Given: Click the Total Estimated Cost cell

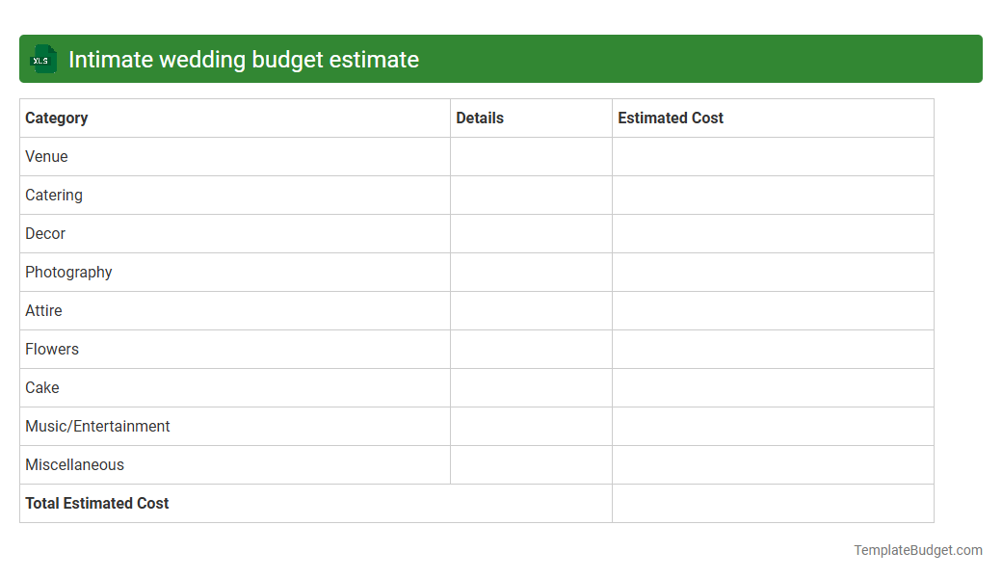Looking at the screenshot, I should pos(96,503).
